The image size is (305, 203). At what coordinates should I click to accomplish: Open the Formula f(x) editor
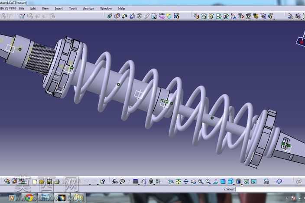115,182
